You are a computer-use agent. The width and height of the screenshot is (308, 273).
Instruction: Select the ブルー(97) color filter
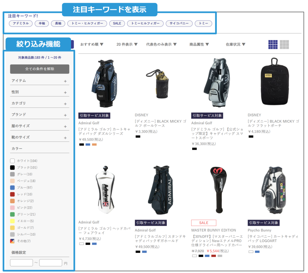(21, 188)
